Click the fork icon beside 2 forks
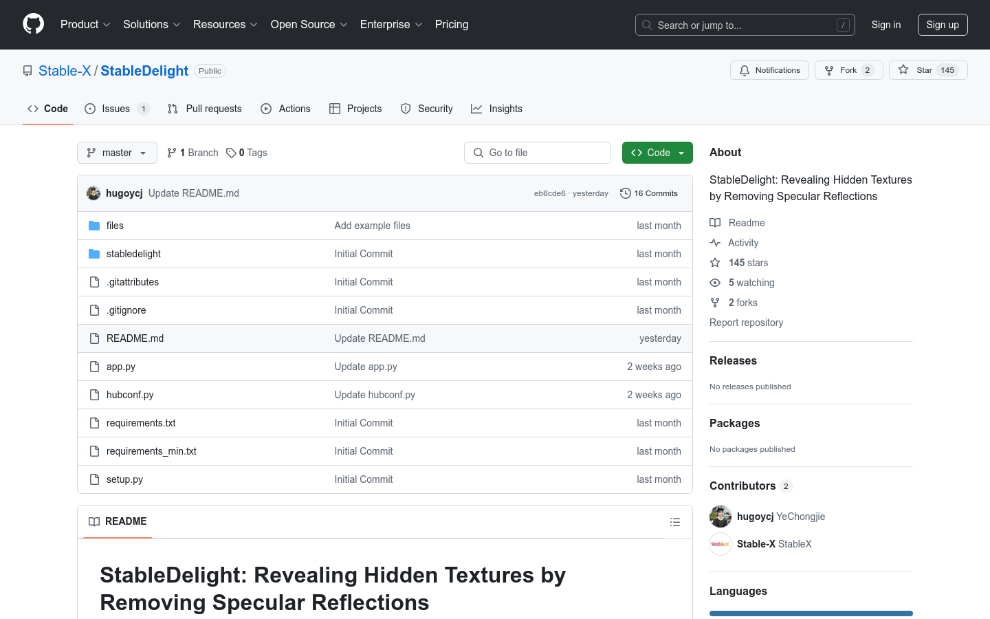 pyautogui.click(x=715, y=303)
